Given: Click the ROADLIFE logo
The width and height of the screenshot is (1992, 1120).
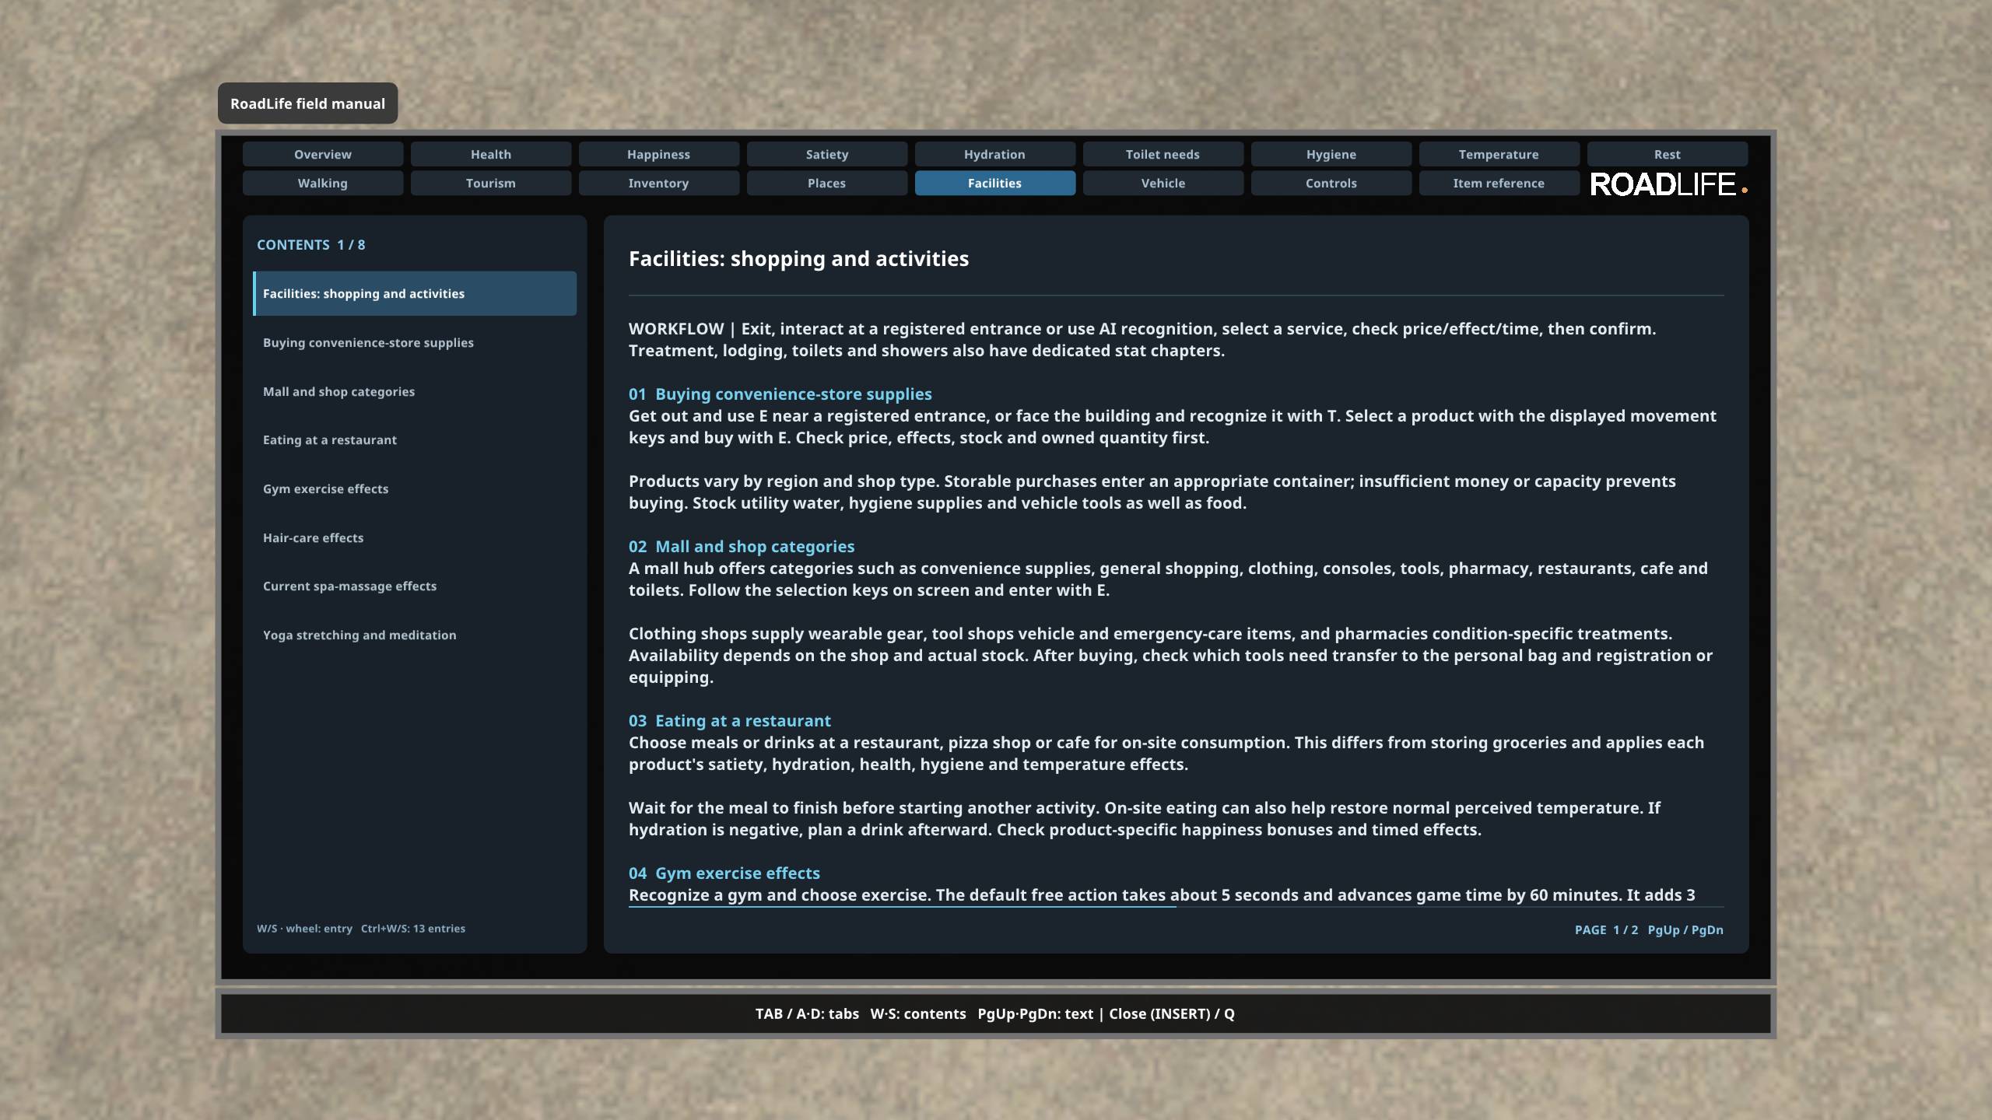Looking at the screenshot, I should 1668,184.
